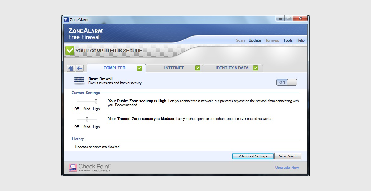This screenshot has width=371, height=191.
Task: Switch to the IDENTITY & DATA tab
Action: 232,68
